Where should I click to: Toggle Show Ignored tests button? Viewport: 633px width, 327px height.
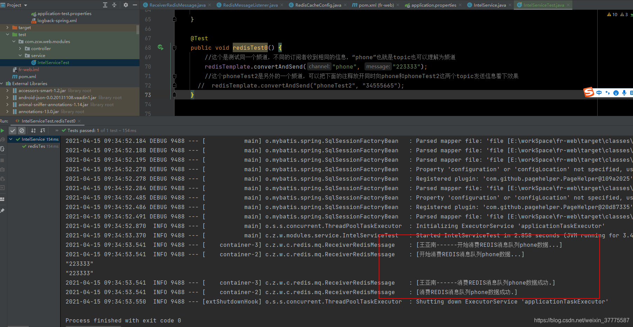(22, 131)
